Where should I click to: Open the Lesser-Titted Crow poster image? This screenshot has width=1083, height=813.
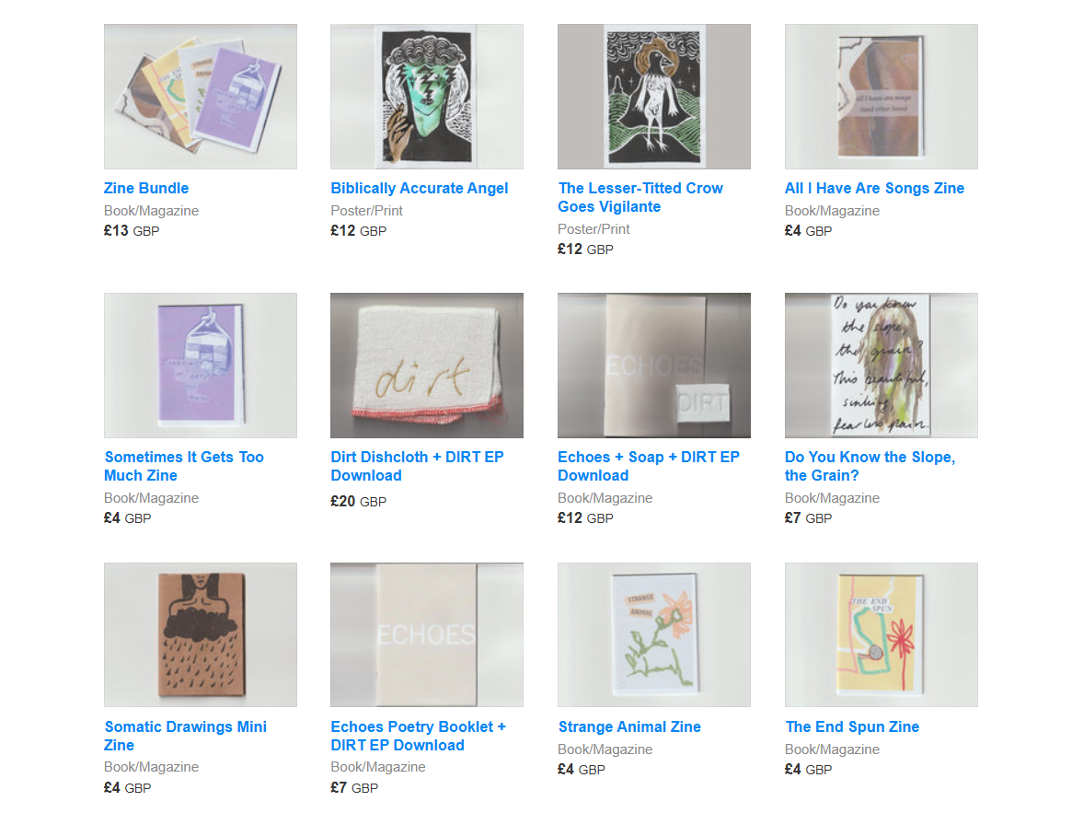point(654,97)
